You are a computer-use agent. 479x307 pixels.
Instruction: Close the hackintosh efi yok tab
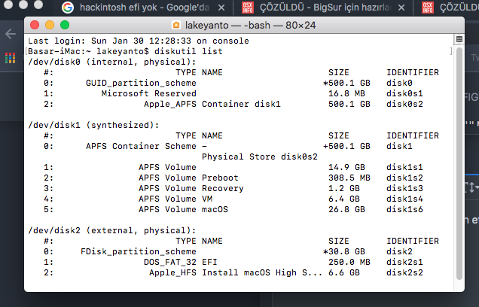click(221, 8)
